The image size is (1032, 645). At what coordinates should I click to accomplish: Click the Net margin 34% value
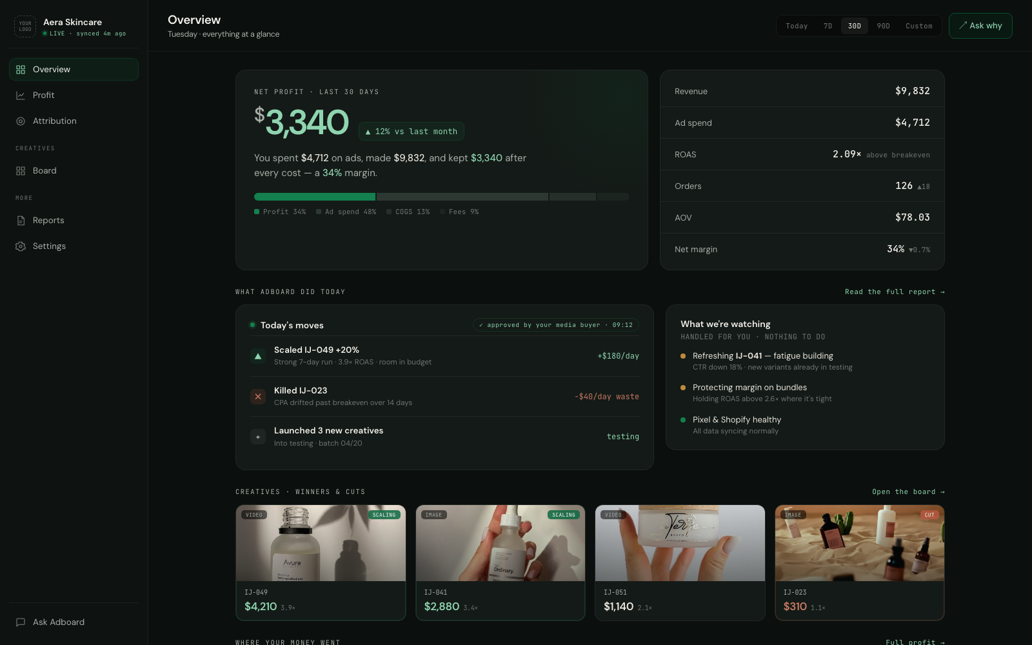tap(895, 249)
